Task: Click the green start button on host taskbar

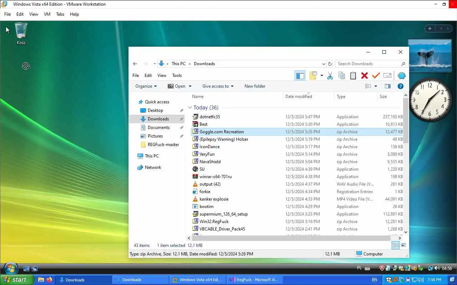Action: click(17, 280)
